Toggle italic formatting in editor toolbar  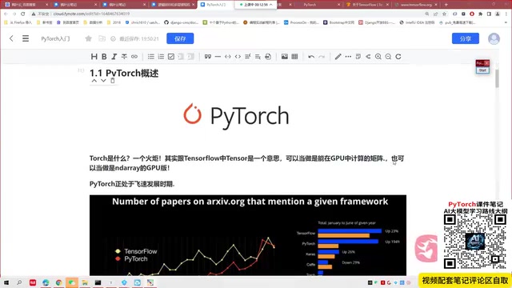point(114,57)
